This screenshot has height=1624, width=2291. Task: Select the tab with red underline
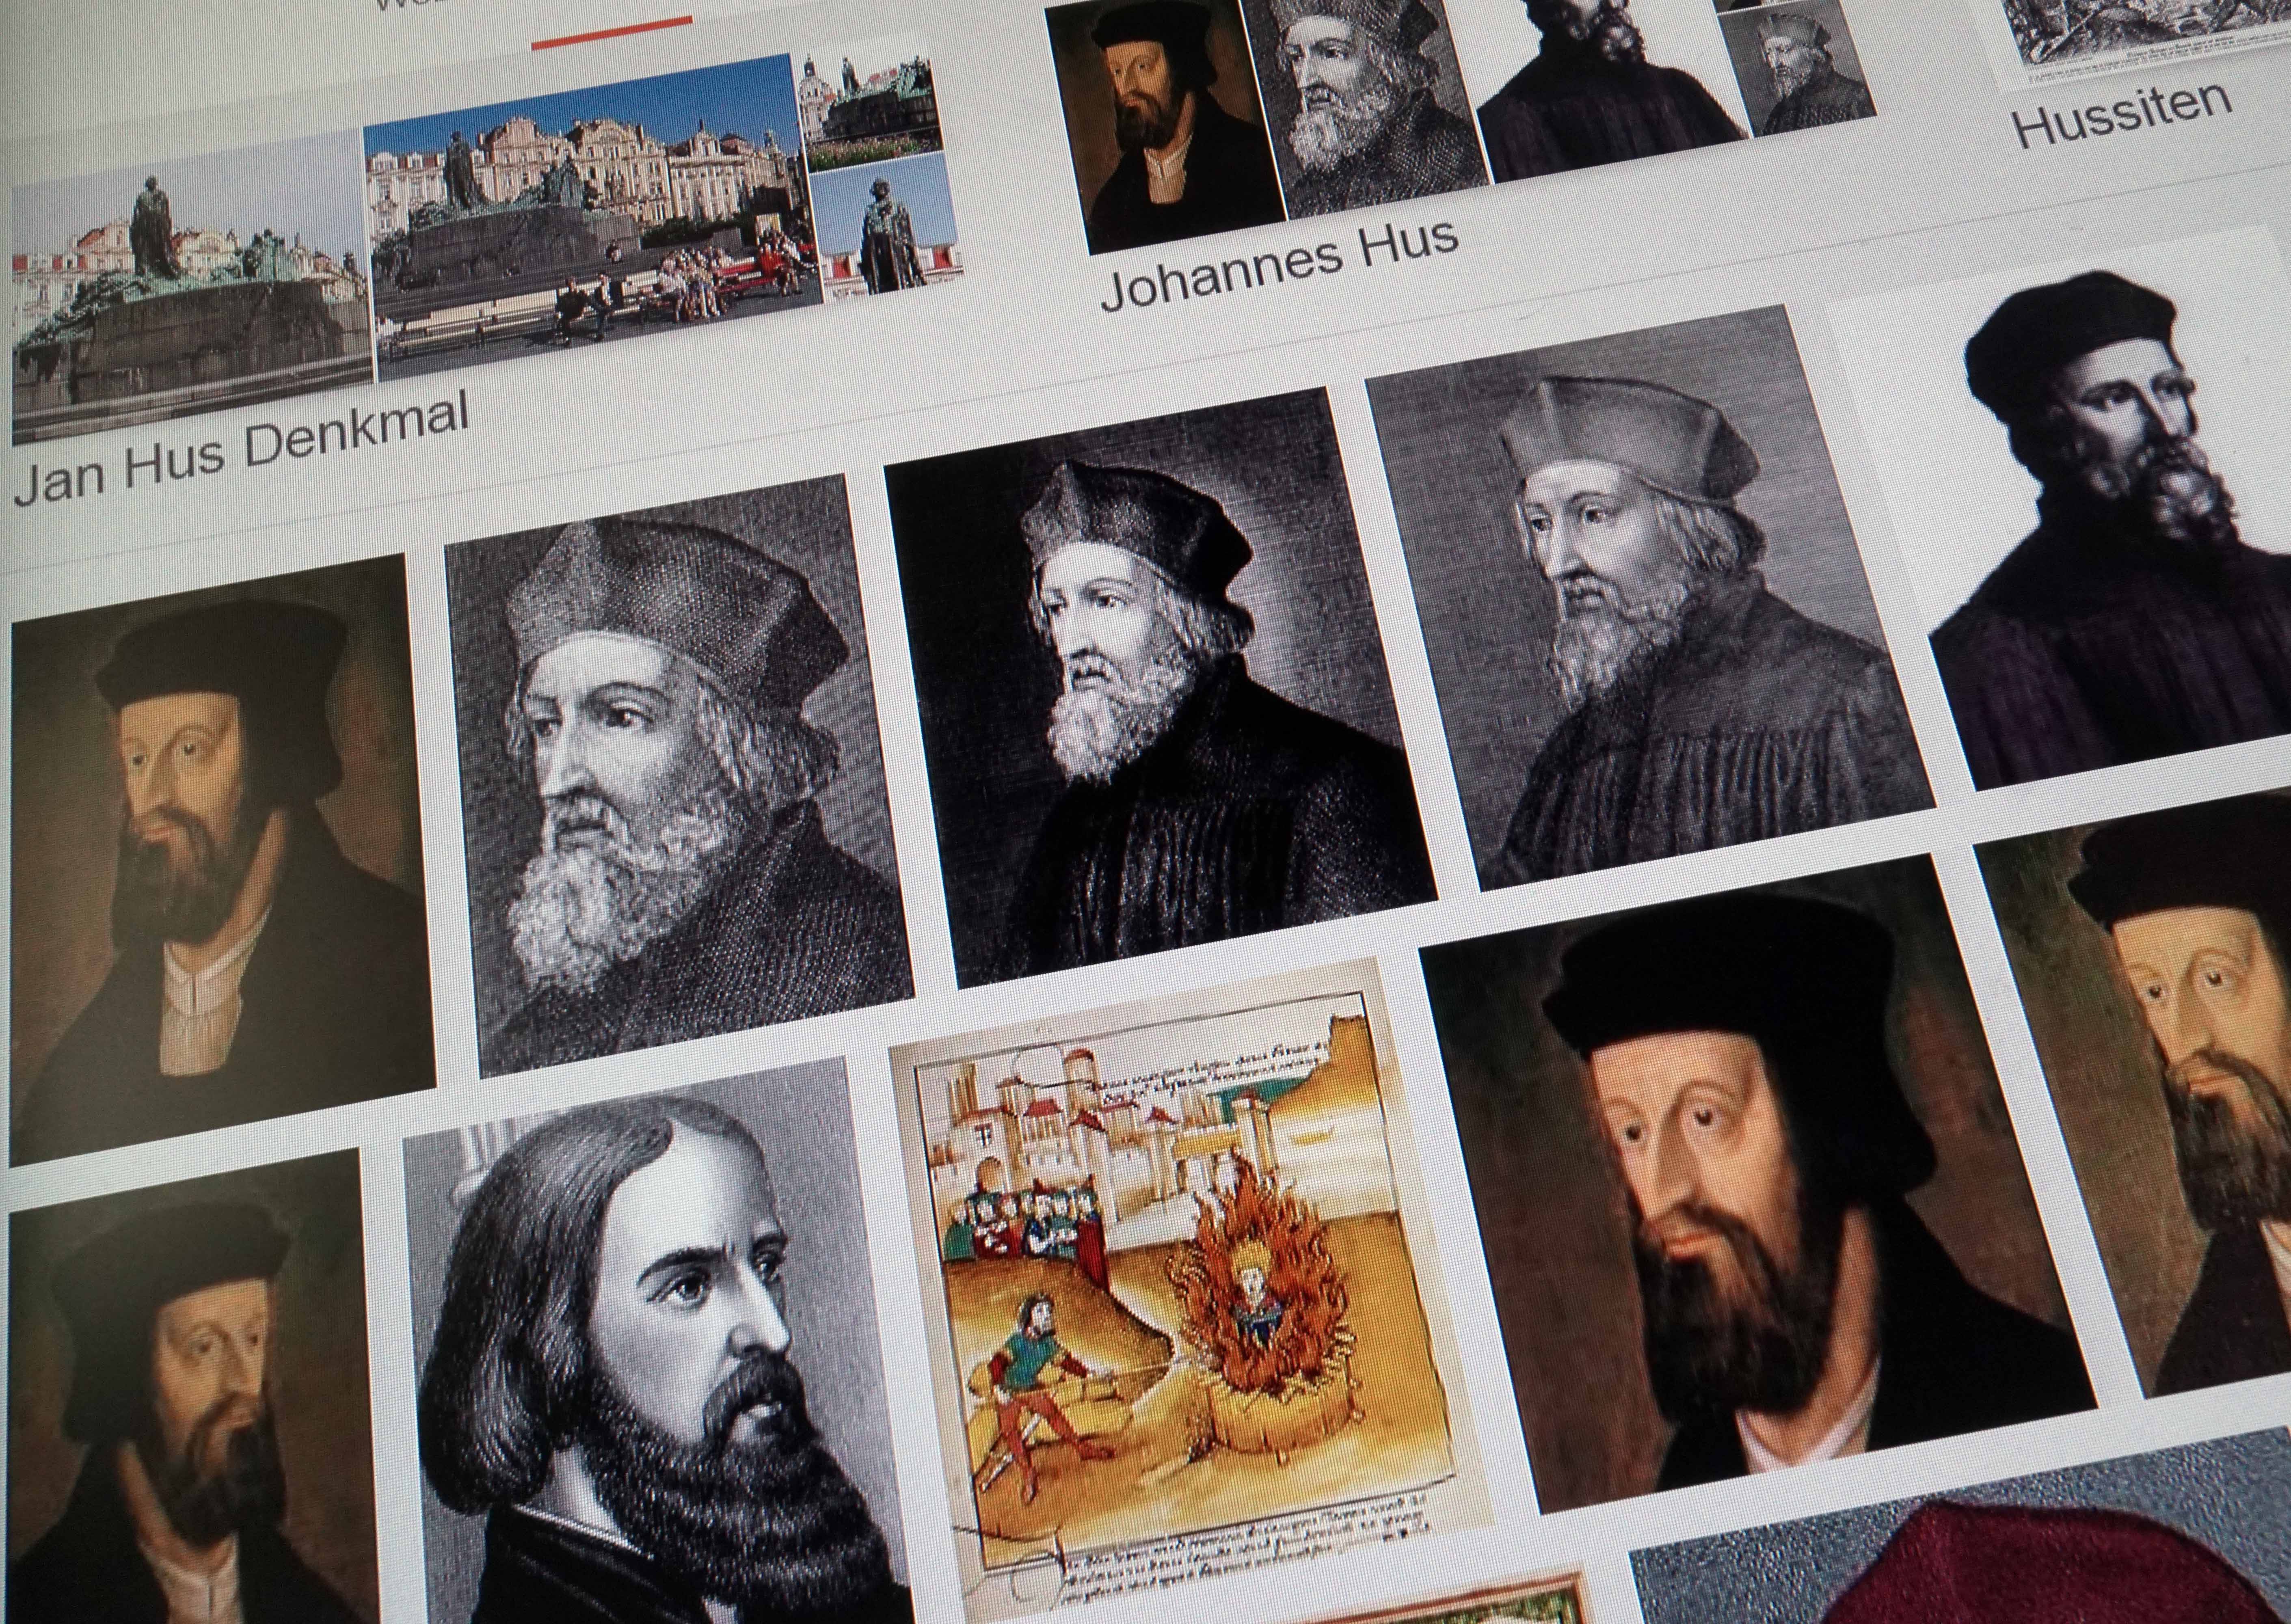coord(612,30)
